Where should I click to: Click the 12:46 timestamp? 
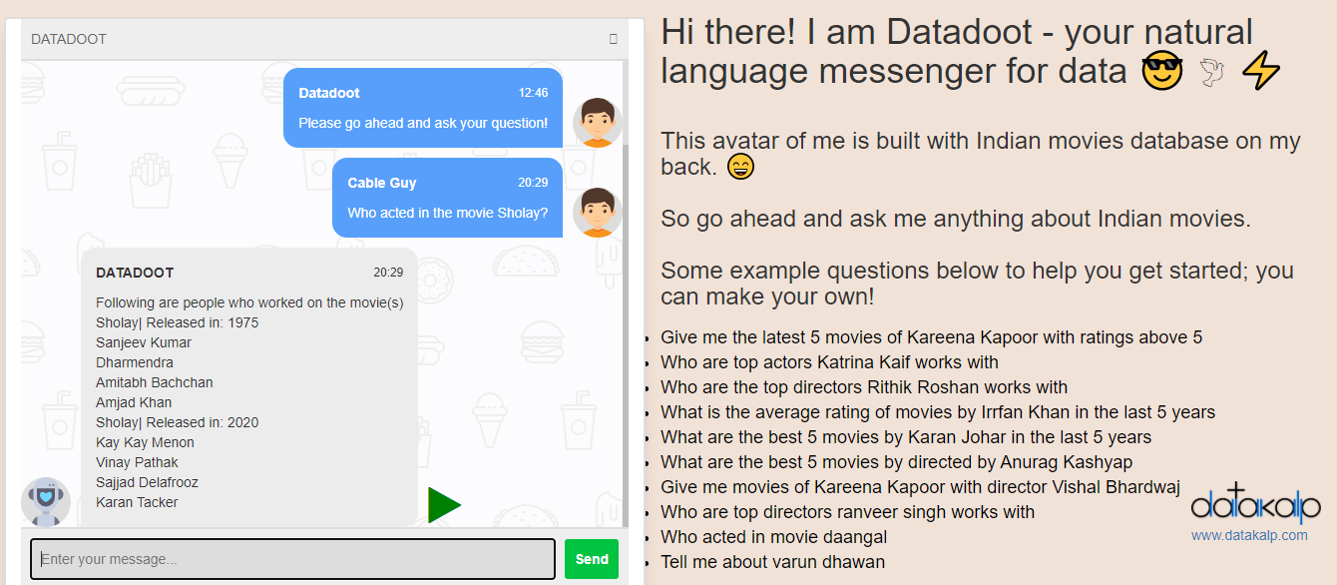tap(533, 93)
